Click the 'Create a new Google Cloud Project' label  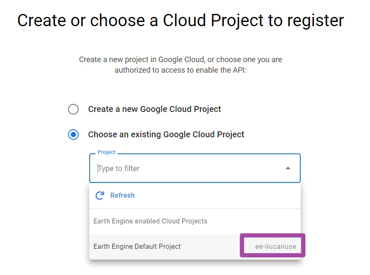154,109
